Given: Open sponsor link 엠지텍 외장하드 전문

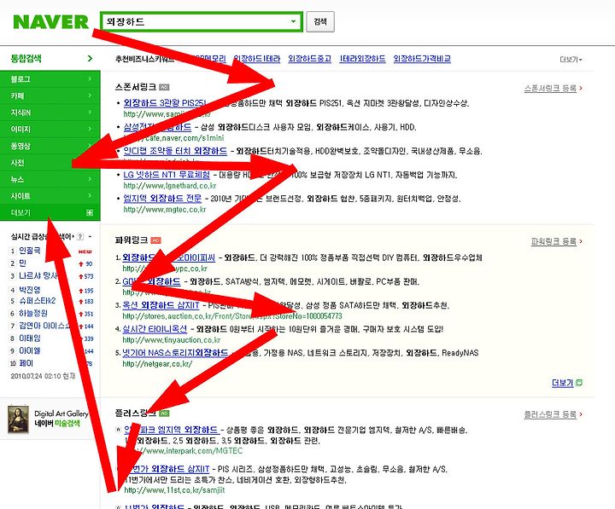Looking at the screenshot, I should pos(162,199).
